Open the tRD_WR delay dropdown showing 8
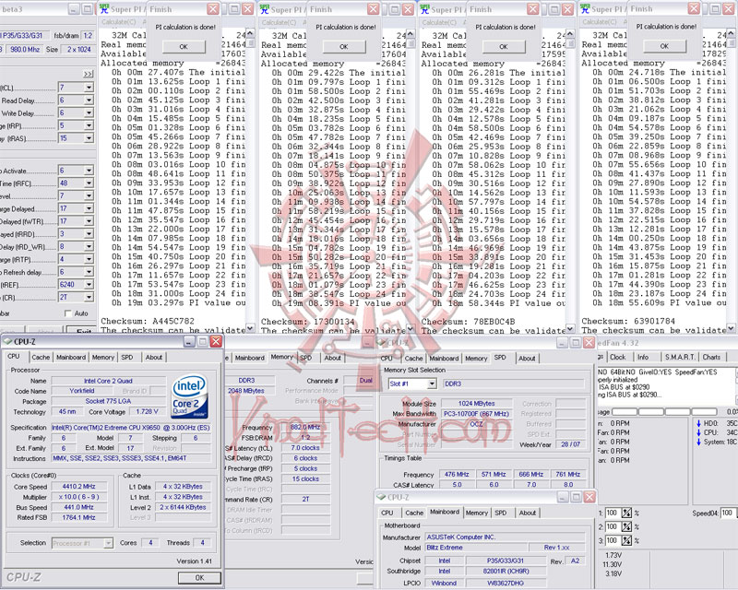The image size is (738, 590). click(89, 246)
